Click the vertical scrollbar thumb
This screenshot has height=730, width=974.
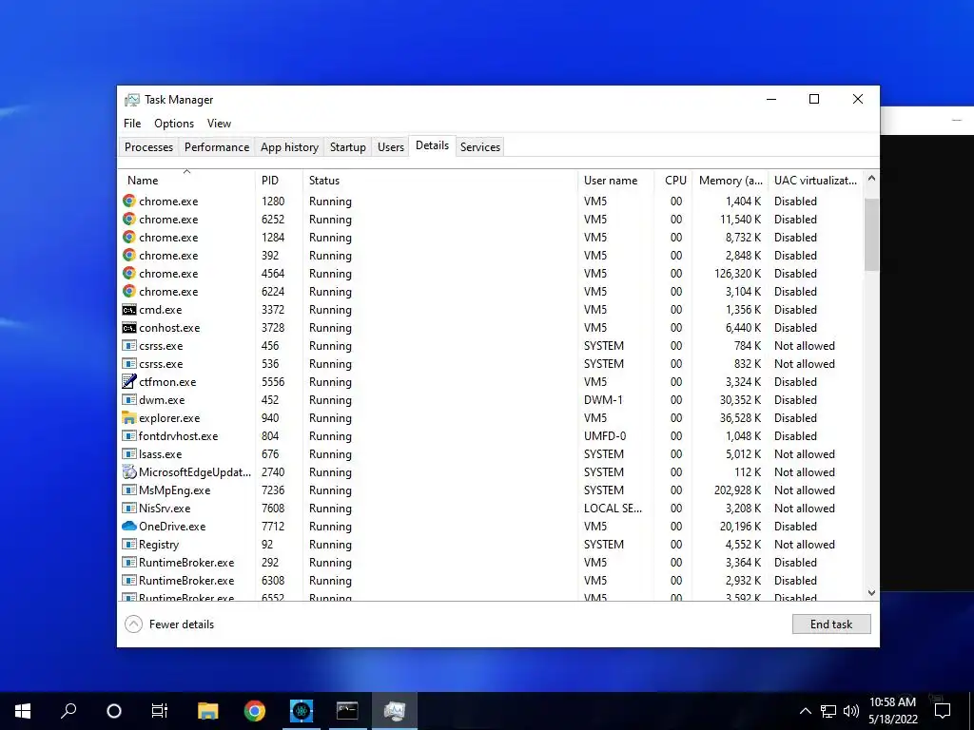point(871,234)
